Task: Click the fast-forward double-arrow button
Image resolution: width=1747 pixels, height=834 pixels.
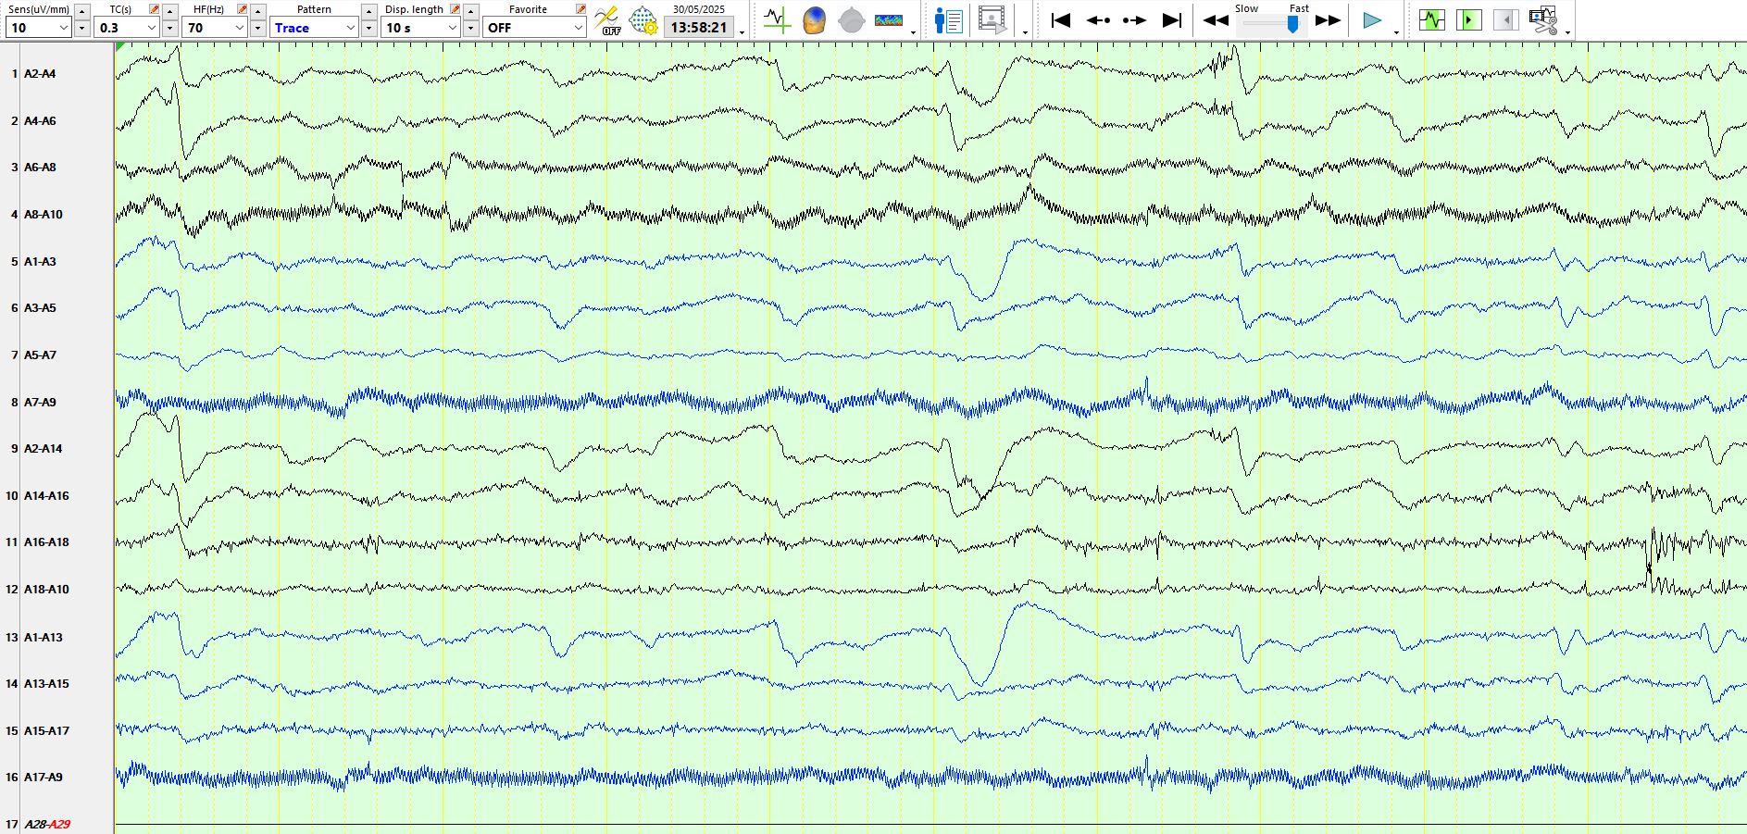Action: (1329, 20)
